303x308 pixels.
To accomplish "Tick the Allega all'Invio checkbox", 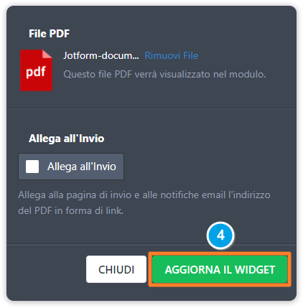I will click(x=32, y=167).
